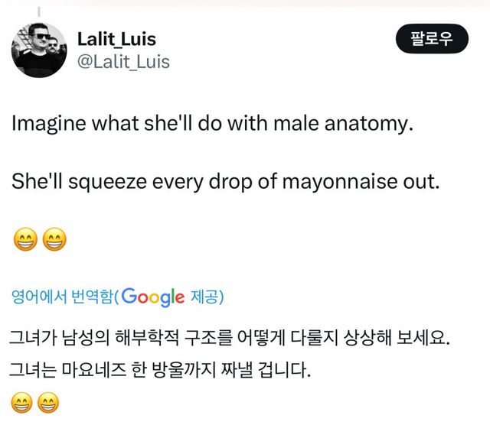Click the Lalit_Luis display name
This screenshot has height=425, width=490.
coord(116,39)
